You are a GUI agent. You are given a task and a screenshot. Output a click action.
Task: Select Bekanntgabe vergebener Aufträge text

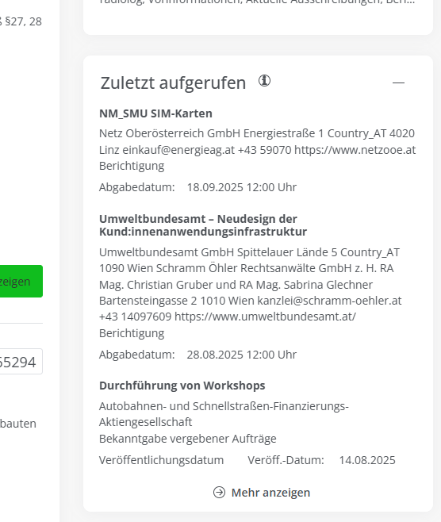188,439
